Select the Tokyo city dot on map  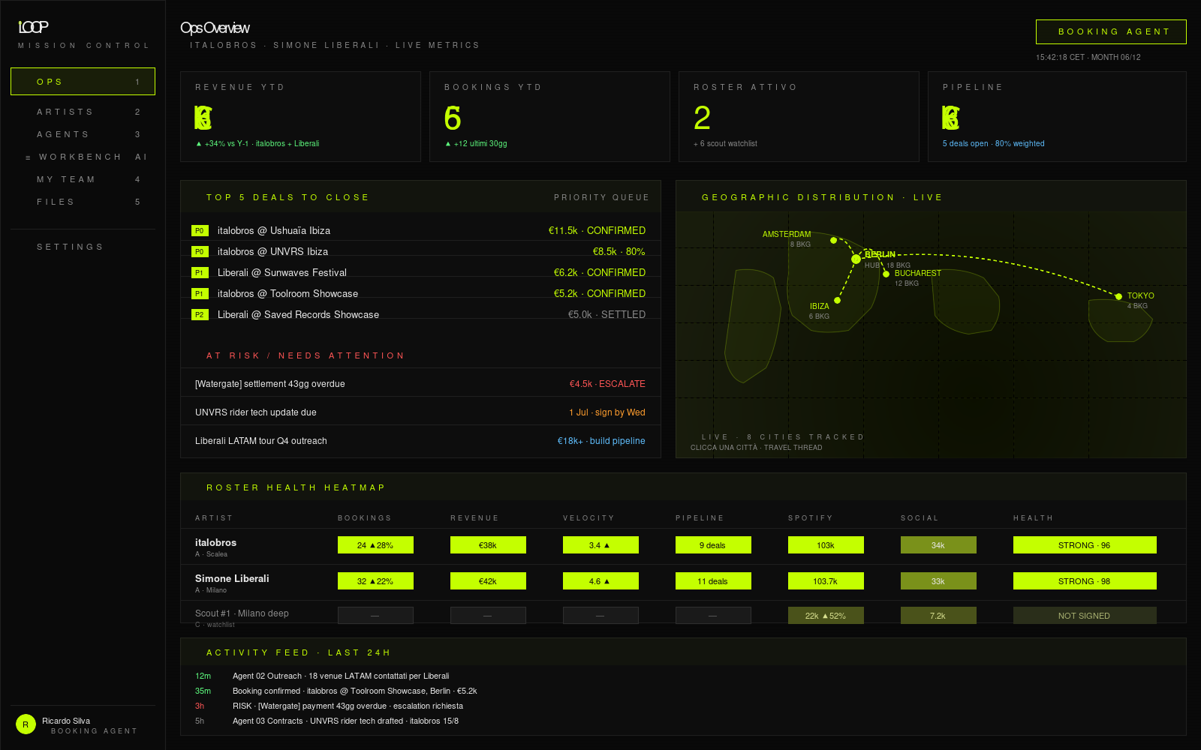tap(1118, 296)
